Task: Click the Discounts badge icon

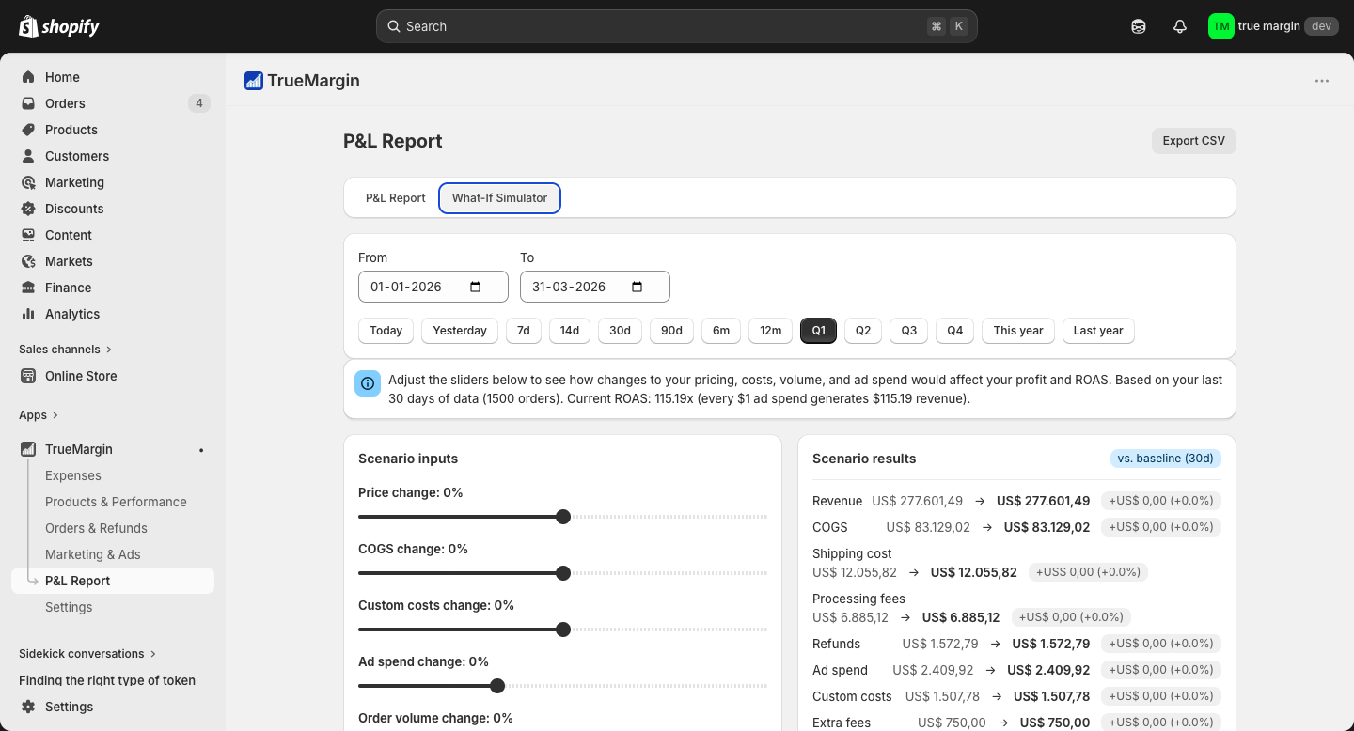Action: tap(28, 209)
